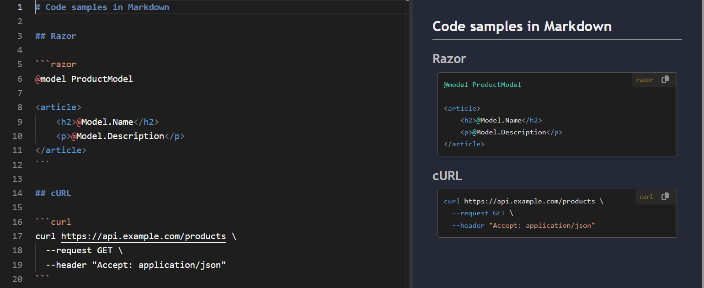Click the preview title 'Code samples in Markdown'
The height and width of the screenshot is (288, 704).
point(522,26)
